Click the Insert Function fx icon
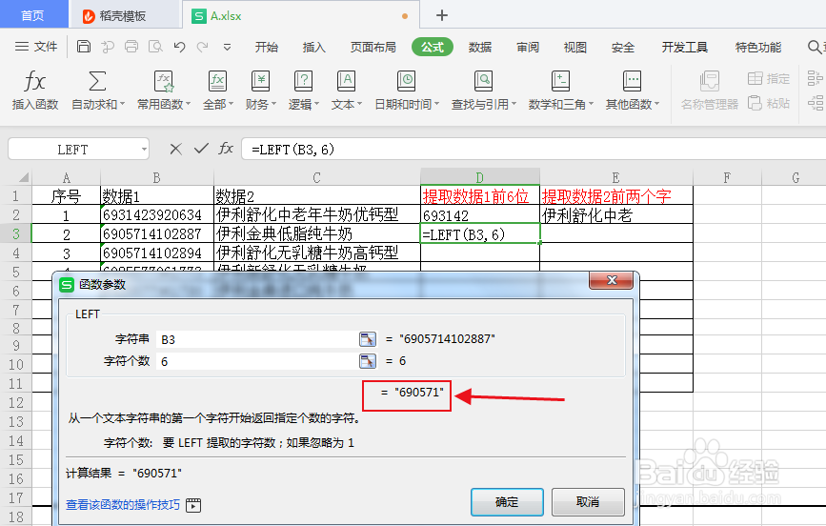 34,82
